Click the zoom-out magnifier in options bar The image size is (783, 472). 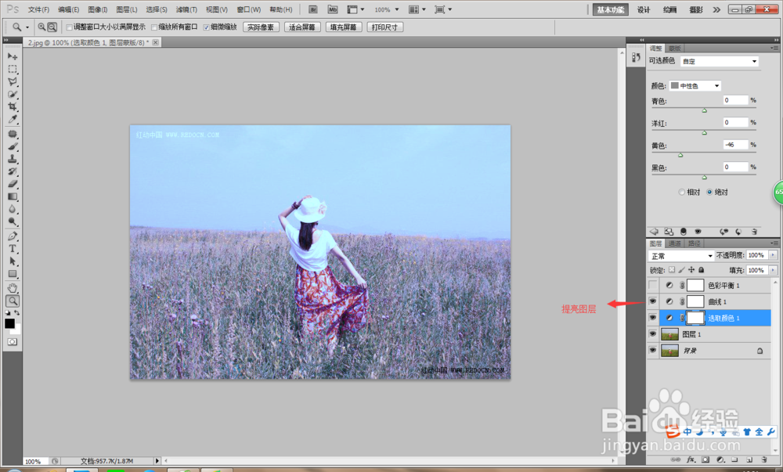[52, 27]
